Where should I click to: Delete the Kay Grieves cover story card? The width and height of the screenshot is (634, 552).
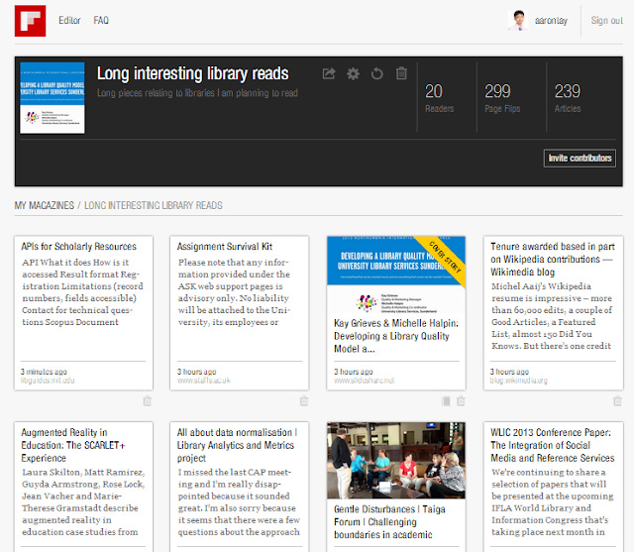461,400
